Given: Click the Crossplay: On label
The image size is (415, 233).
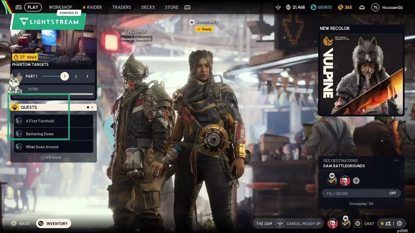Looking at the screenshot, I should (361, 204).
